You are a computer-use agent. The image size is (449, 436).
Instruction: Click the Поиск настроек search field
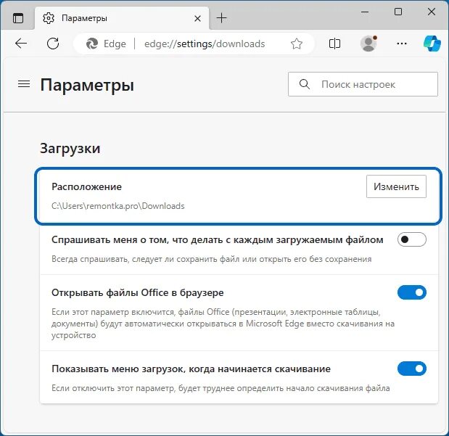tap(363, 84)
